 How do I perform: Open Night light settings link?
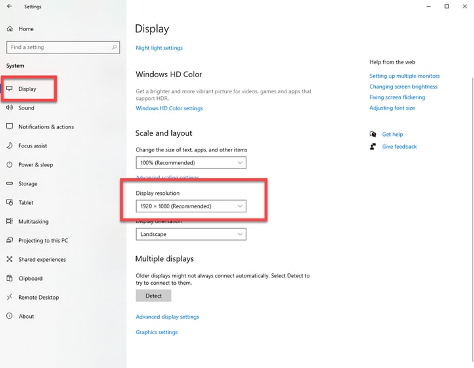[x=159, y=48]
